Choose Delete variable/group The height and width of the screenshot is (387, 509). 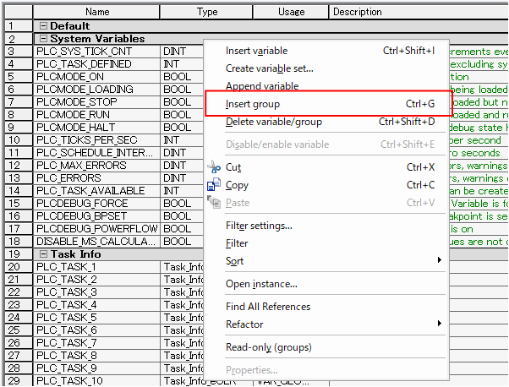[273, 122]
